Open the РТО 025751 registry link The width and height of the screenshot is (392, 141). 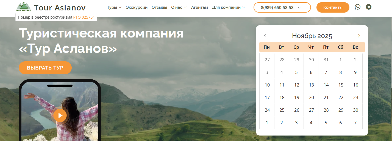84,17
